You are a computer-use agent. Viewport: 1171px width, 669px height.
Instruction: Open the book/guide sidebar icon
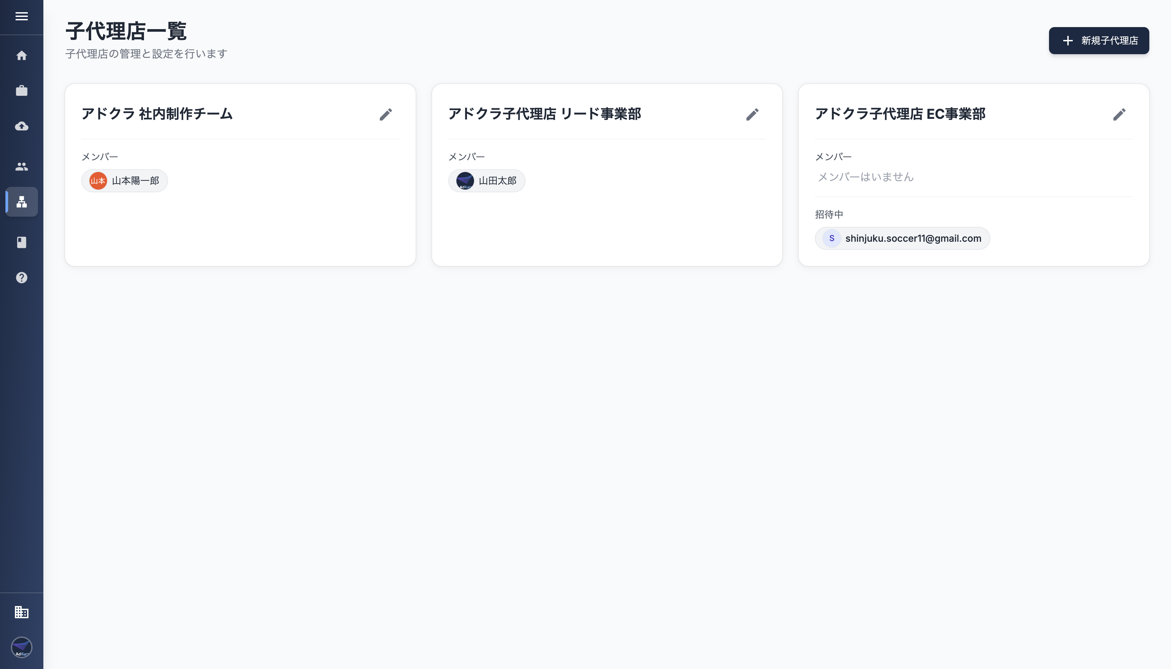click(22, 242)
